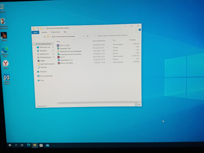Image resolution: width=204 pixels, height=153 pixels.
Task: Sort files by Размер column header
Action: 132,40
